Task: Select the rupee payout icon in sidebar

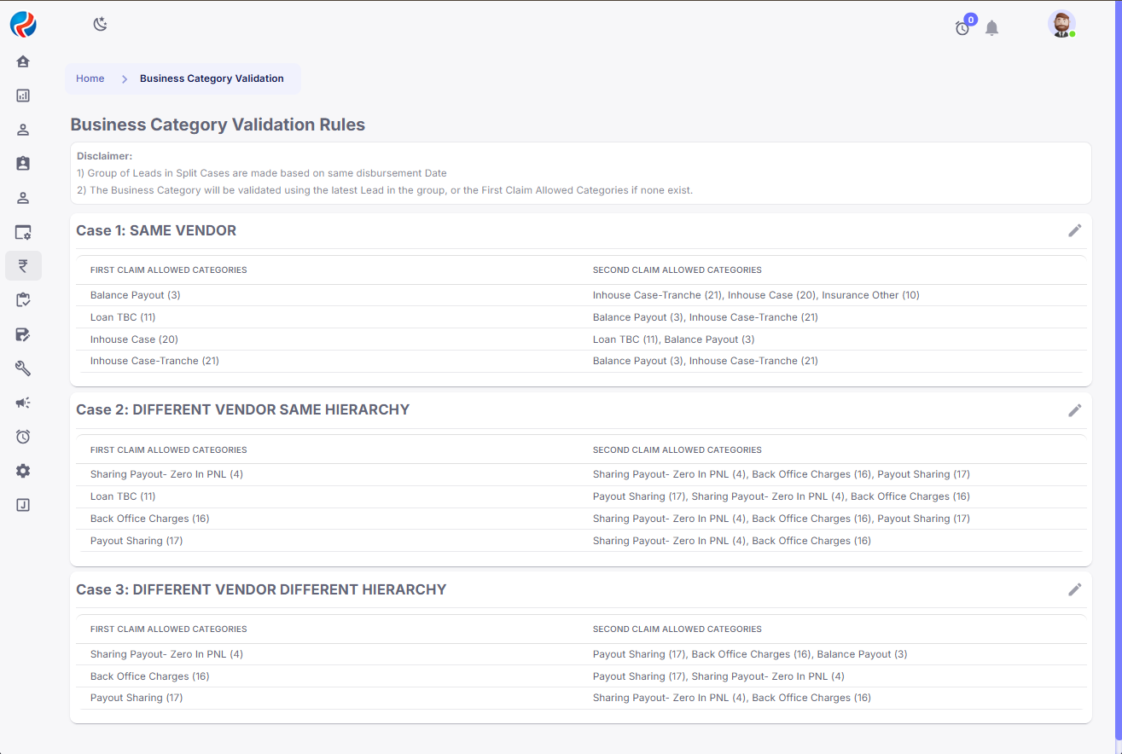Action: coord(23,266)
